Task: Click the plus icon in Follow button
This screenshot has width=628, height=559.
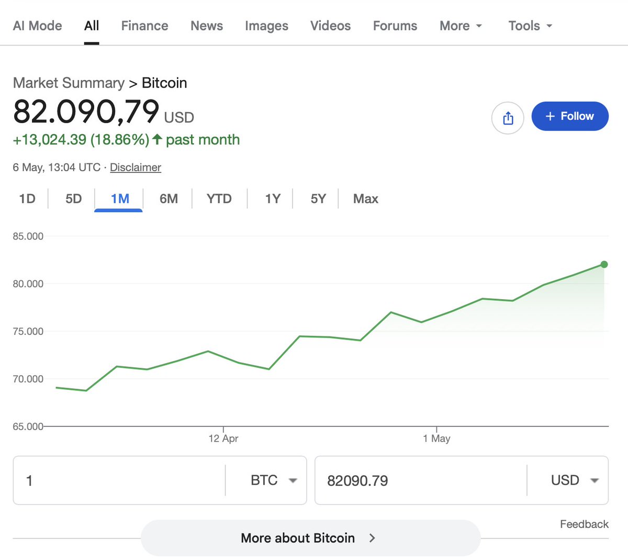Action: [549, 116]
